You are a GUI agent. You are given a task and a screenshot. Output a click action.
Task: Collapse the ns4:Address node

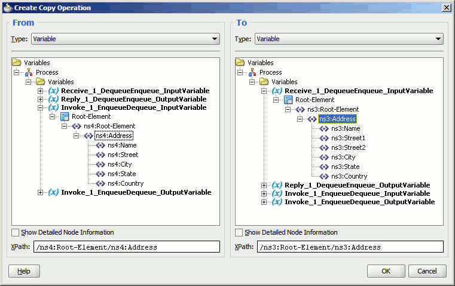point(76,136)
